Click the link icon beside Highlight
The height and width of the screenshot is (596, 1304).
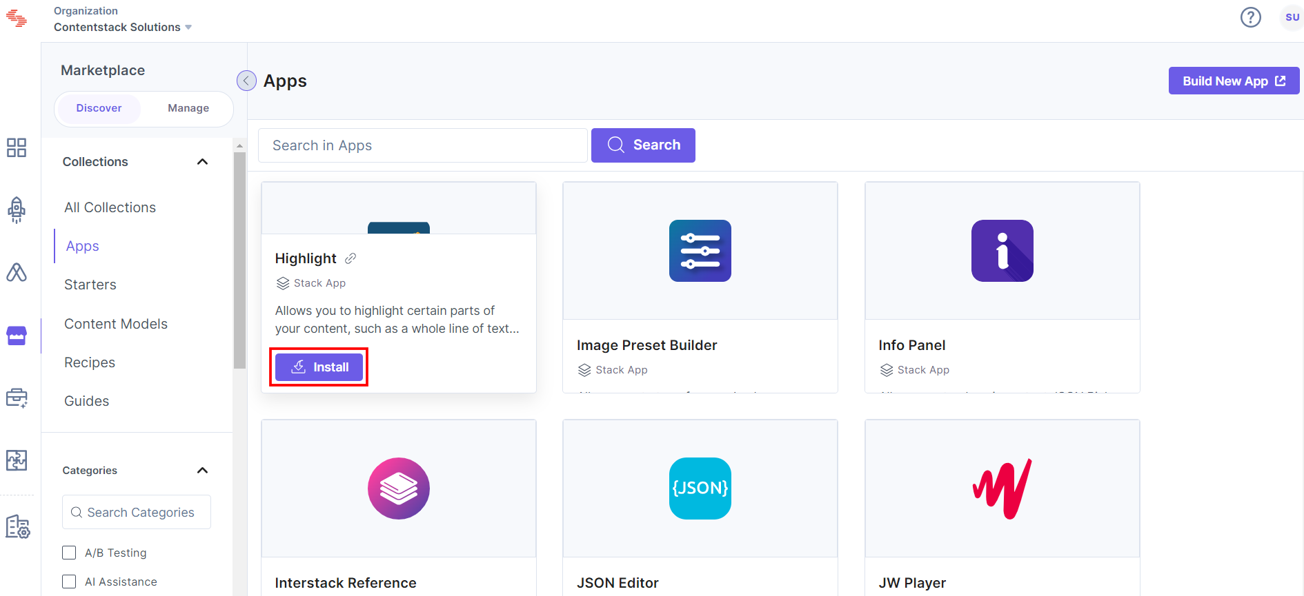[x=350, y=258]
